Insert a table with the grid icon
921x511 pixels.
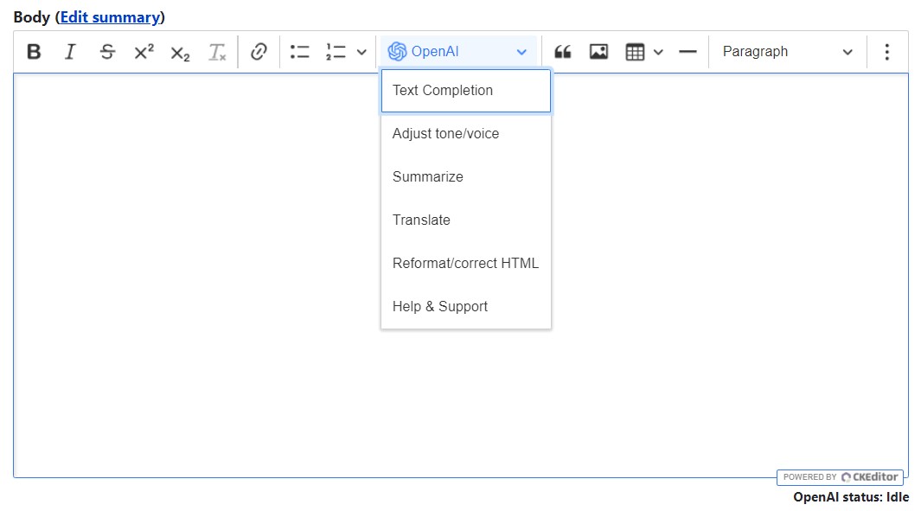coord(635,52)
